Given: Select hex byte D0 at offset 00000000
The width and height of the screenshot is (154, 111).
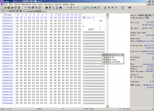Looking at the screenshot, I should click(17, 18).
